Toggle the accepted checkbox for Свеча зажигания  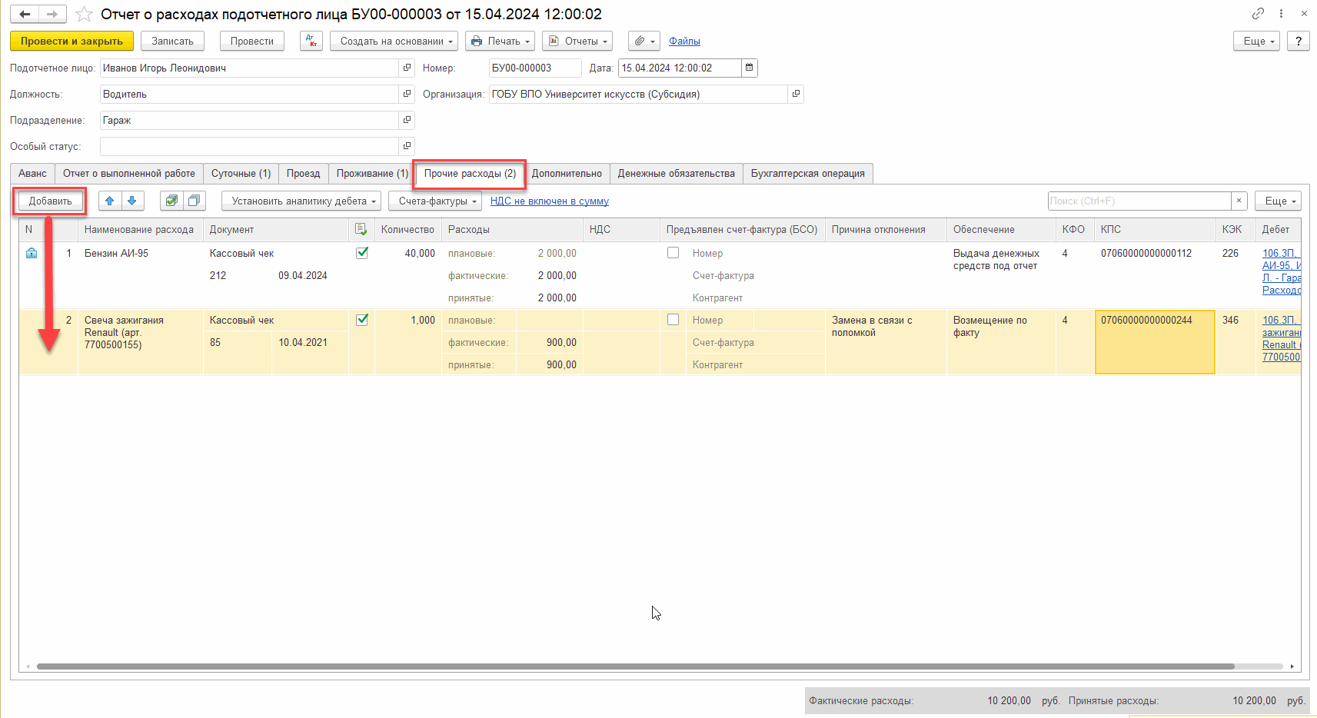click(362, 319)
